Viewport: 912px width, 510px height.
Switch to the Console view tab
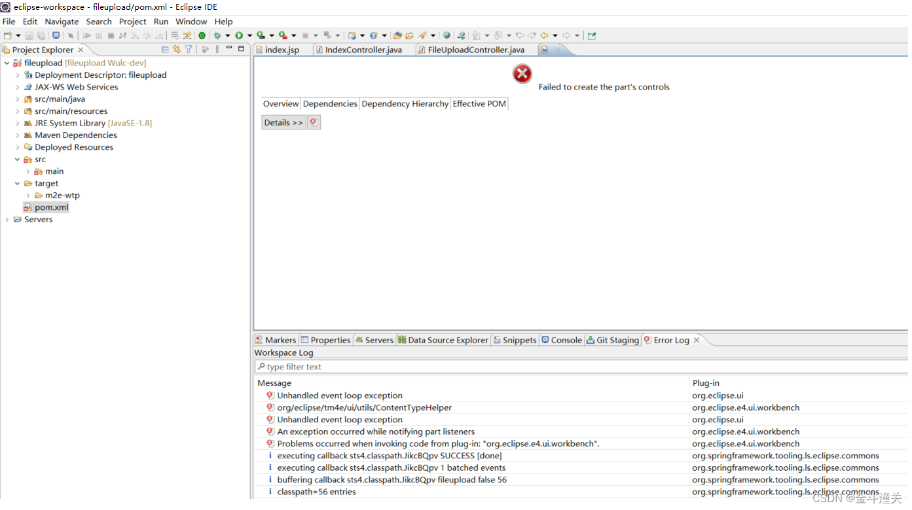[x=562, y=340]
